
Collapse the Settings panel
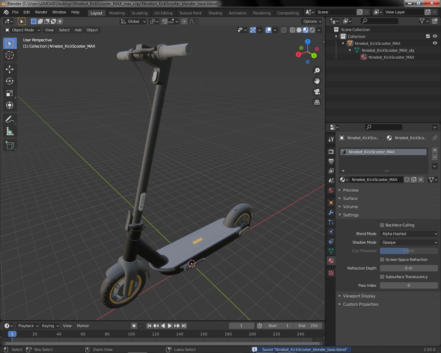pyautogui.click(x=351, y=215)
